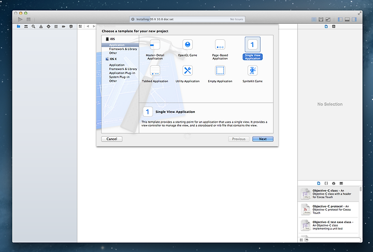373x252 pixels.
Task: Open the Issue navigator warning icon
Action: (x=41, y=26)
